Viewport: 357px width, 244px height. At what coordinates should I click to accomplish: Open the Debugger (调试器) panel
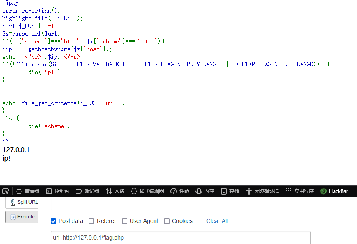click(x=87, y=191)
